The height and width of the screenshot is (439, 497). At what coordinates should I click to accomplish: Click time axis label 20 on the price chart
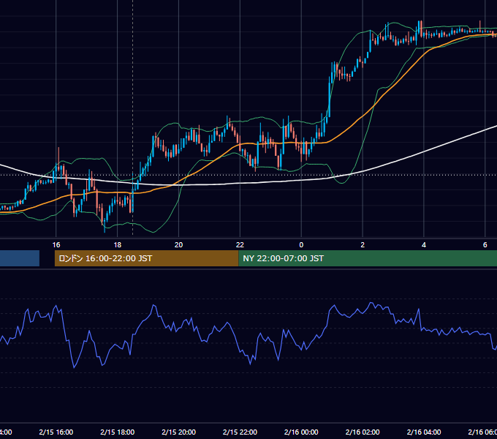click(x=179, y=245)
